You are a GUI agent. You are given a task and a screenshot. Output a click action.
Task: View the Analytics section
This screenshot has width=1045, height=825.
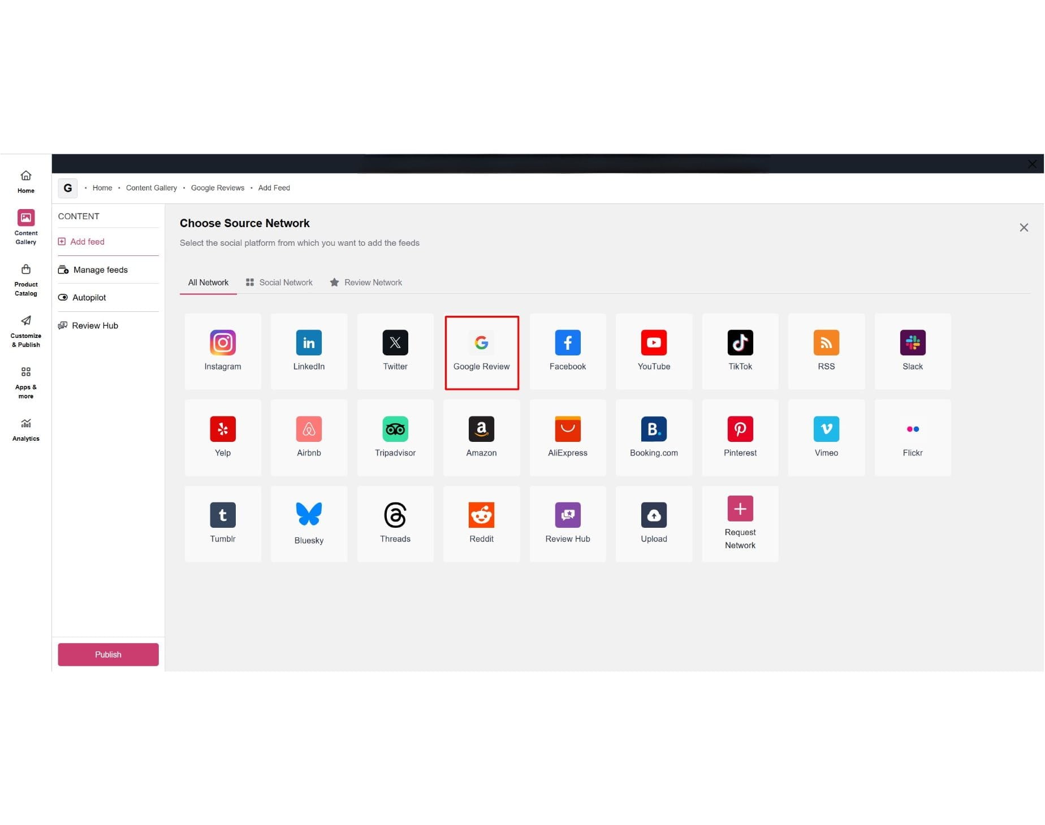pyautogui.click(x=26, y=430)
